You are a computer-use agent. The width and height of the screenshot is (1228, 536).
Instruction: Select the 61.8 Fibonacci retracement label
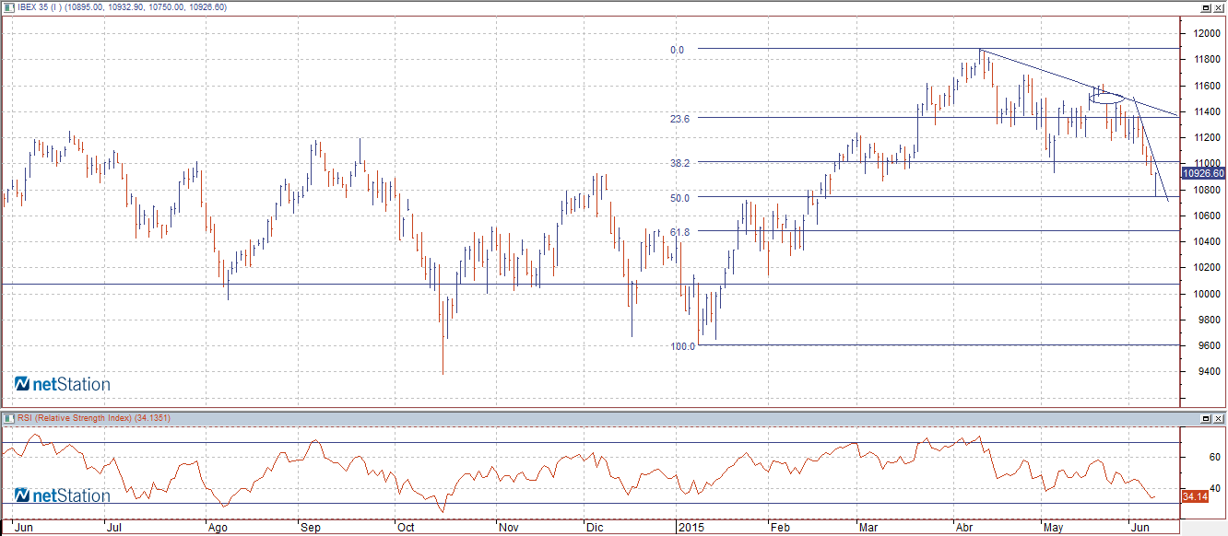coord(679,232)
